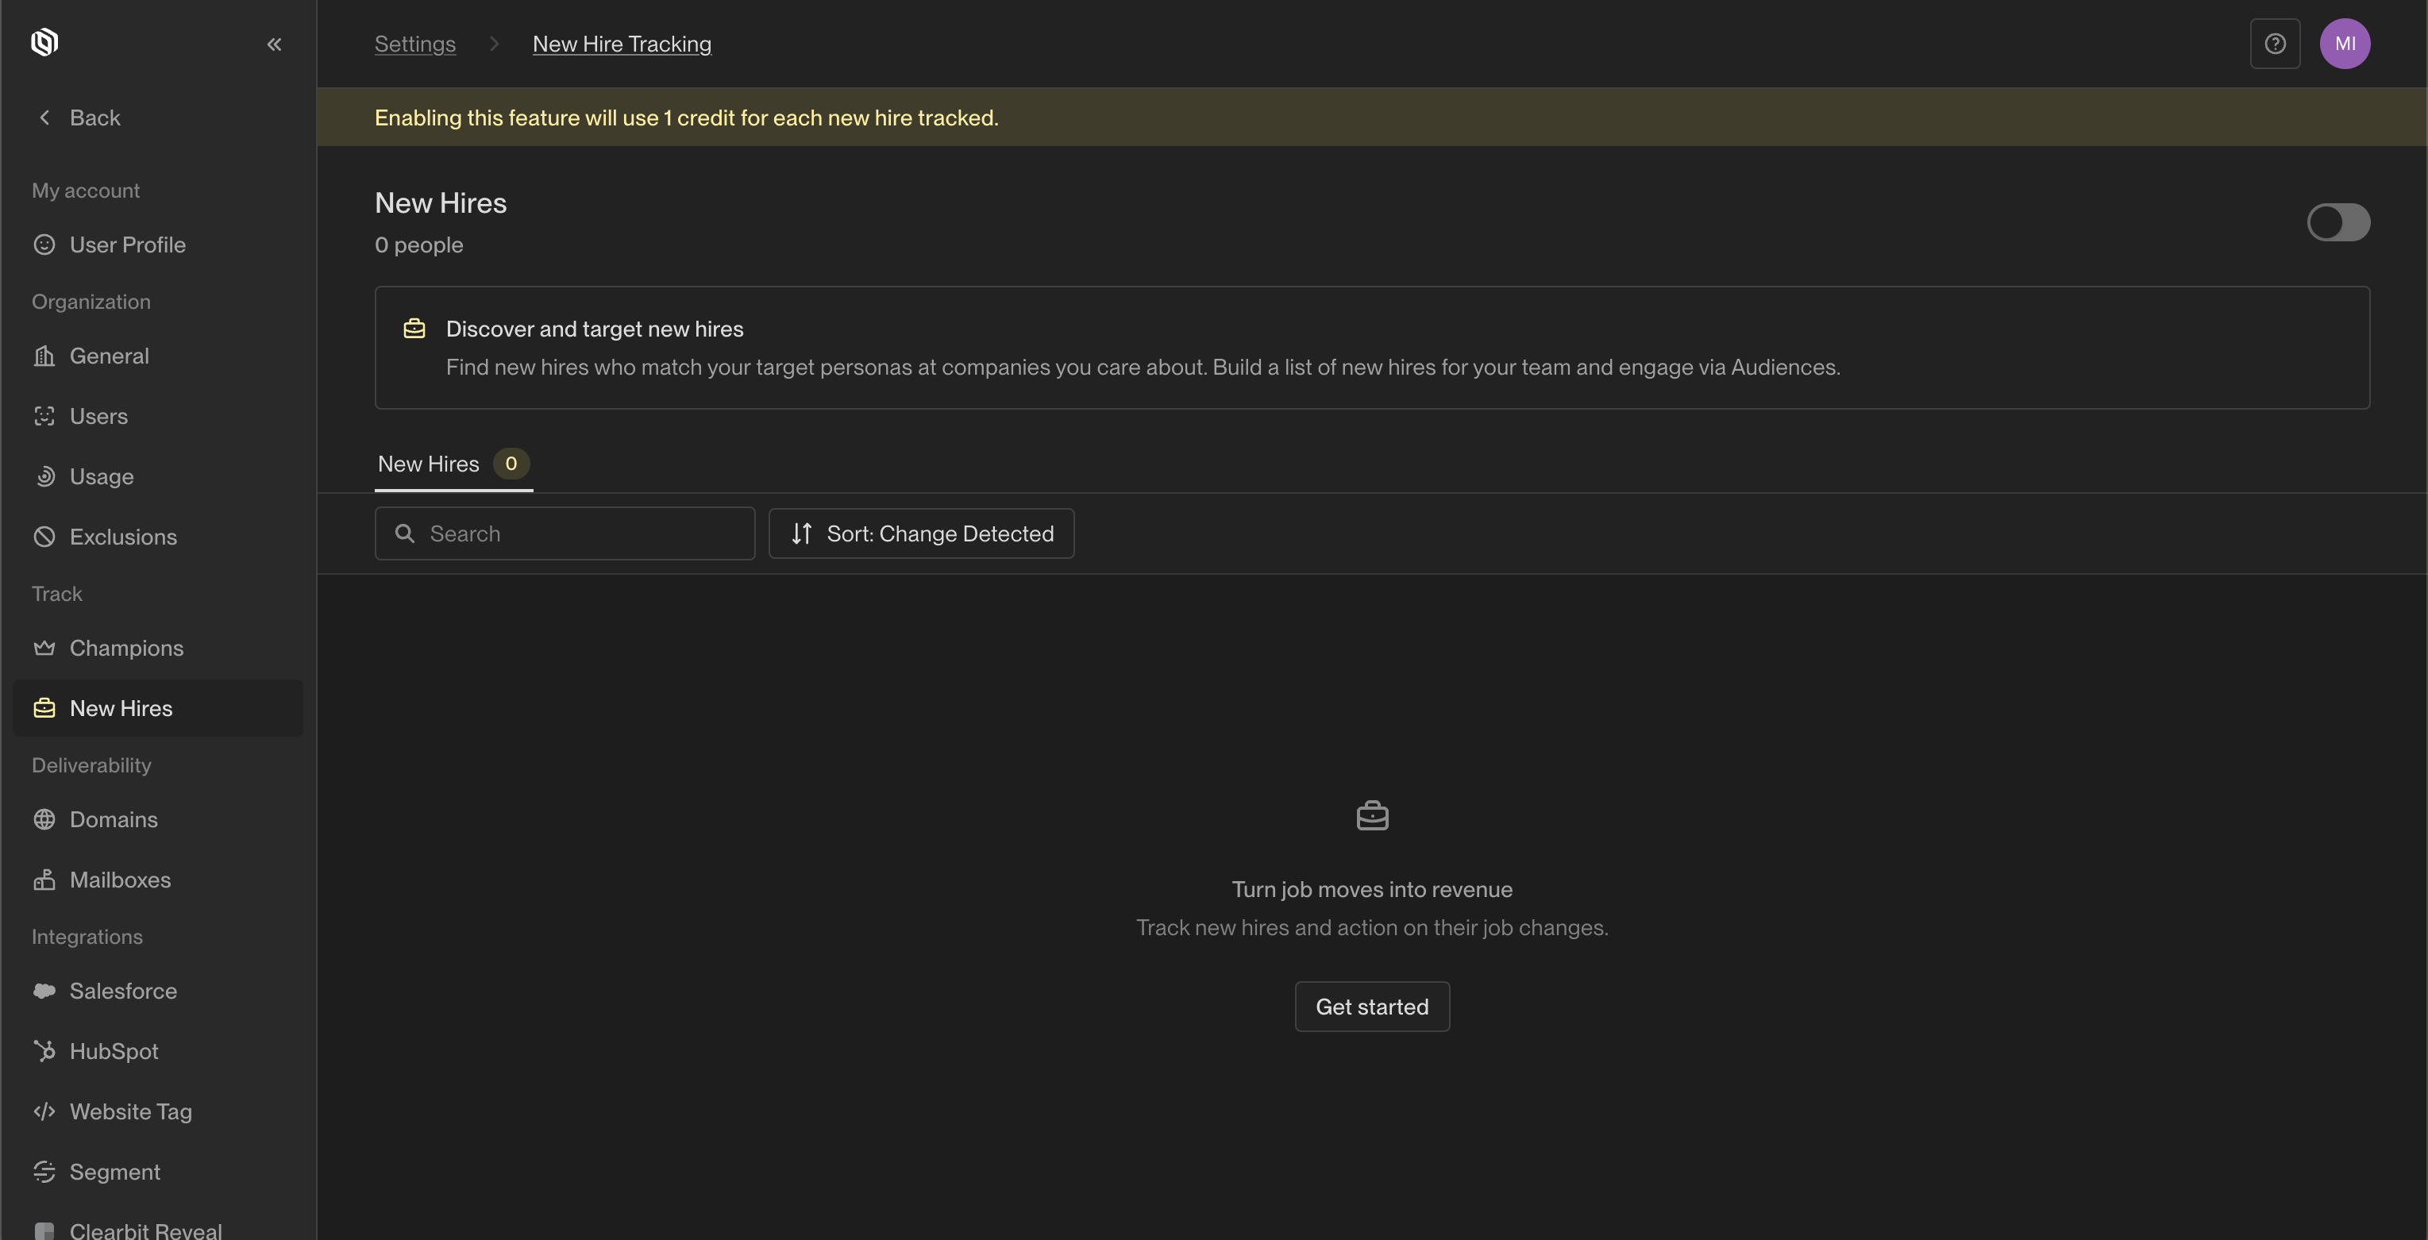Click the search magnifier icon
Screen dimensions: 2428x1240
coord(404,534)
